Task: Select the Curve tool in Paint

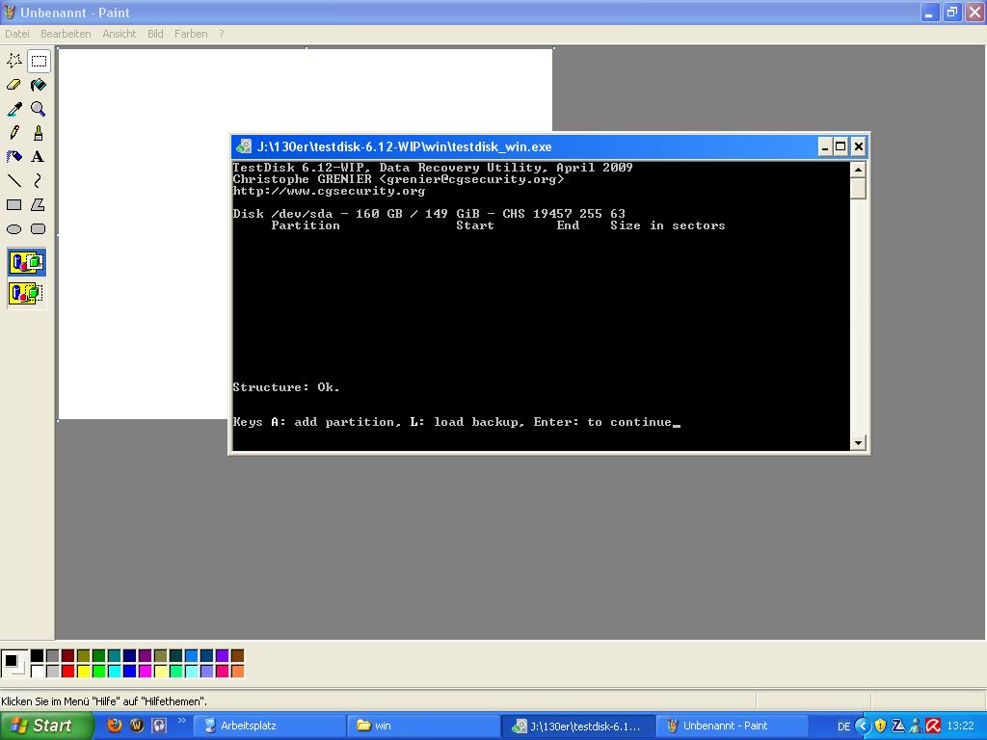Action: tap(39, 180)
